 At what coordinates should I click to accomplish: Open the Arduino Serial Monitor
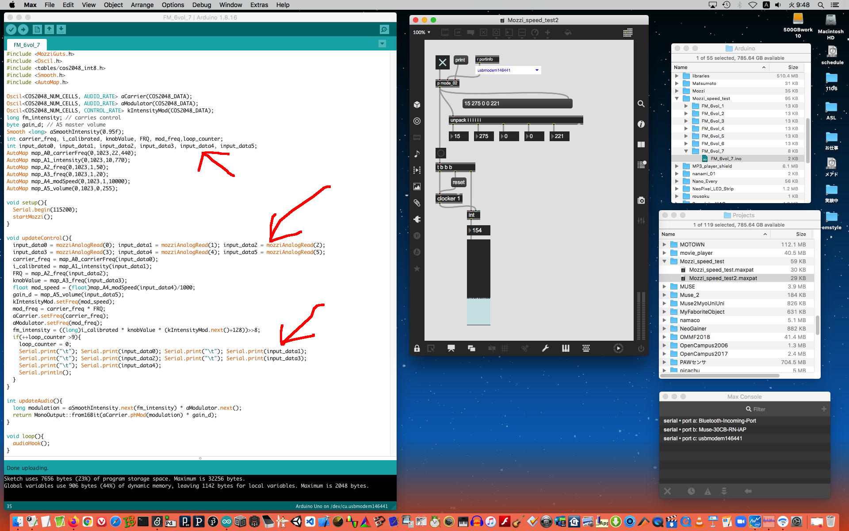click(384, 29)
